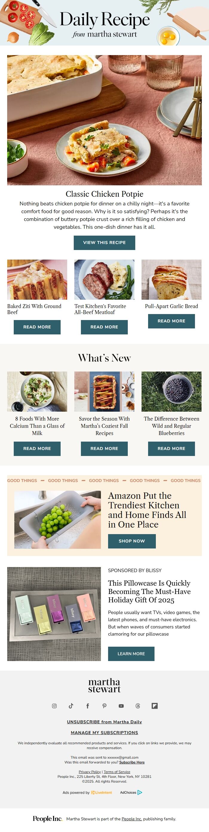Open the Facebook social icon
Viewport: 209px width, 832px height.
(87, 706)
